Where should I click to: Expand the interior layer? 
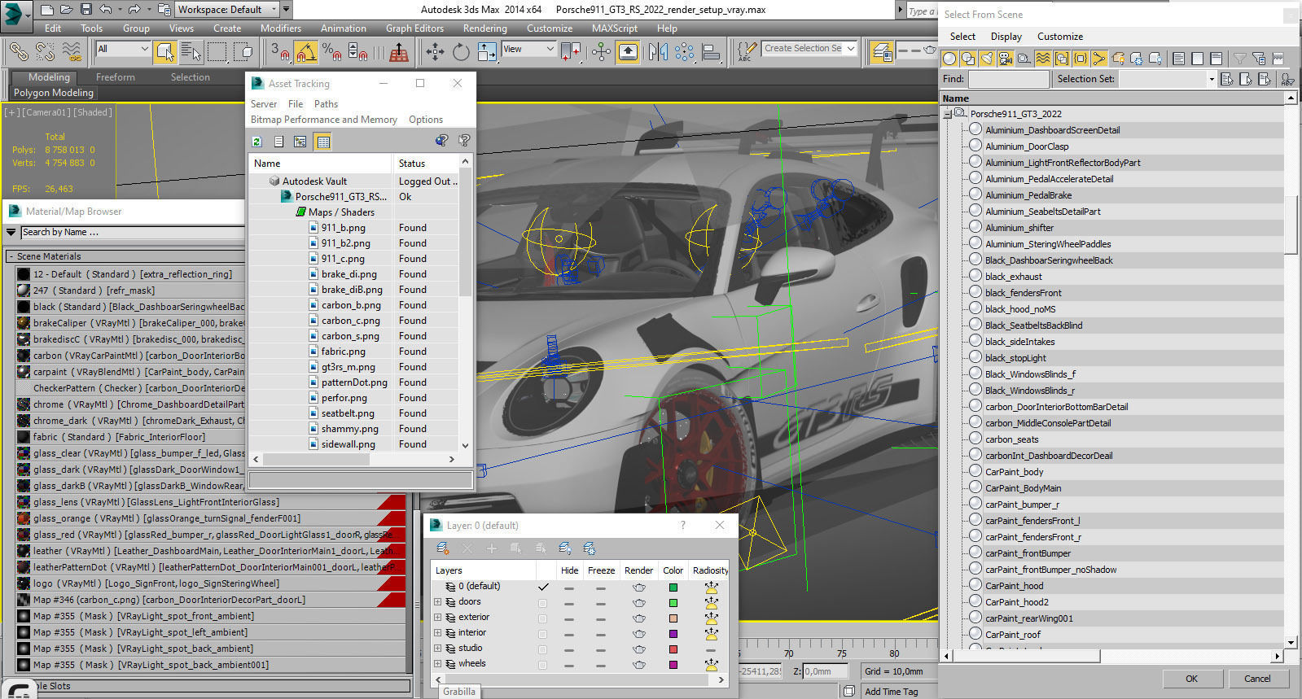coord(438,633)
